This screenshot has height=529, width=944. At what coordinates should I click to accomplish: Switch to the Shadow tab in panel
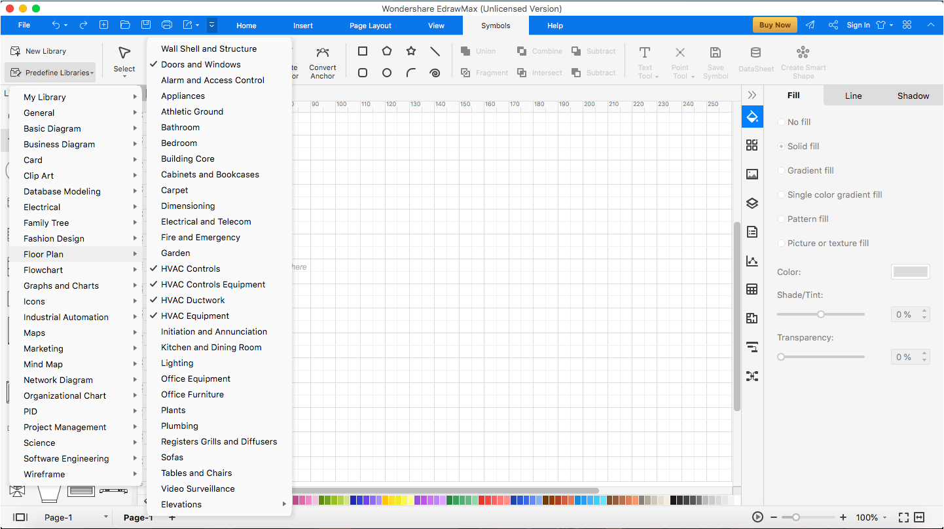[x=913, y=96]
